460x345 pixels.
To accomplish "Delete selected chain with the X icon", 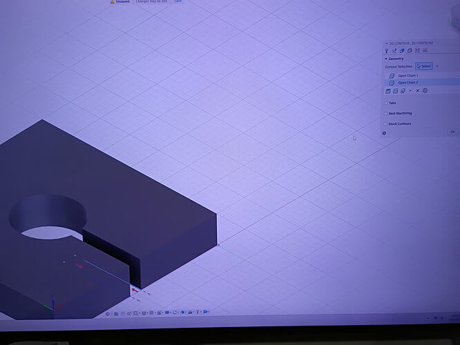I will point(418,90).
